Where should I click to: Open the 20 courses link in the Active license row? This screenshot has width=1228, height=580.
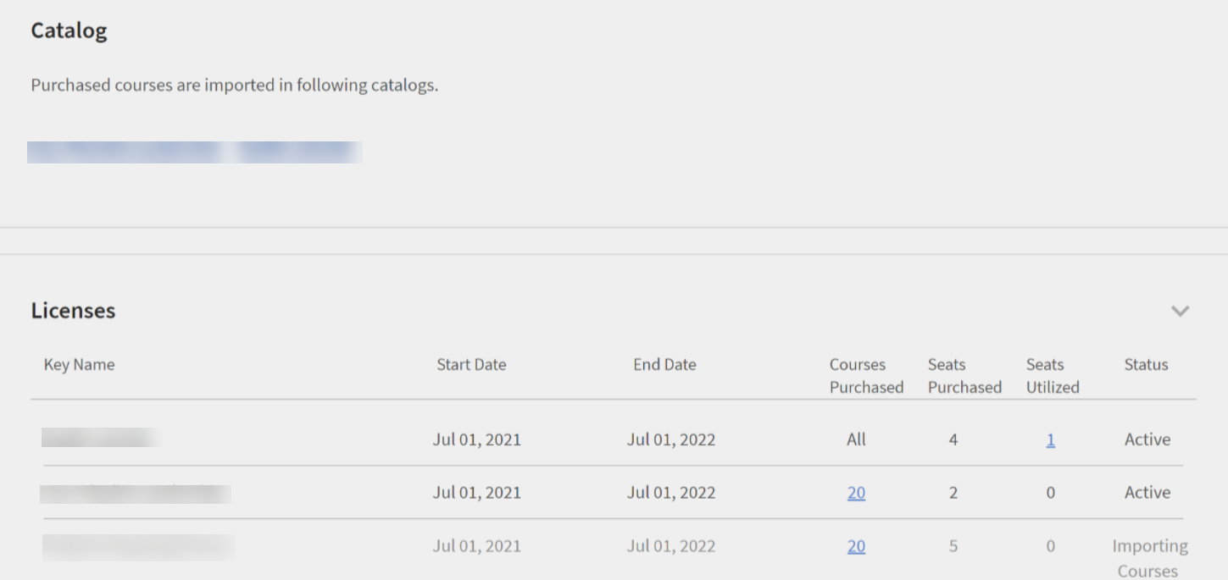856,493
